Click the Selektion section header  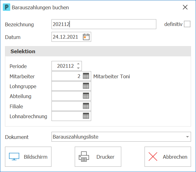pos(98,51)
